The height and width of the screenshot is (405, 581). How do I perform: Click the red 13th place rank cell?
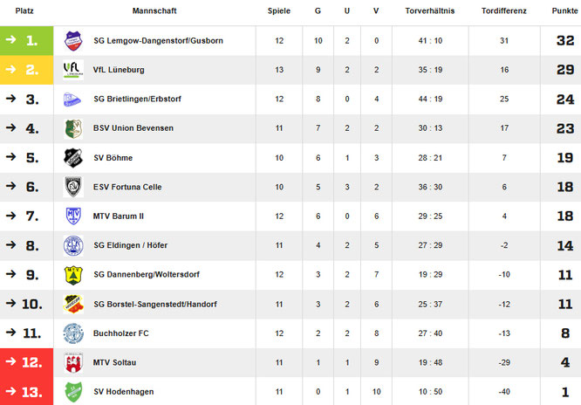point(26,392)
